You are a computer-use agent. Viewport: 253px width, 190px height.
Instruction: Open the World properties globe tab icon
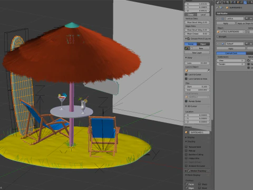pos(235,2)
